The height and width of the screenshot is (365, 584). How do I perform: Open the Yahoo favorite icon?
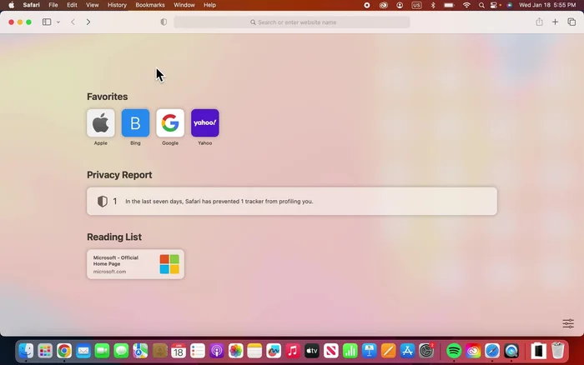point(204,123)
